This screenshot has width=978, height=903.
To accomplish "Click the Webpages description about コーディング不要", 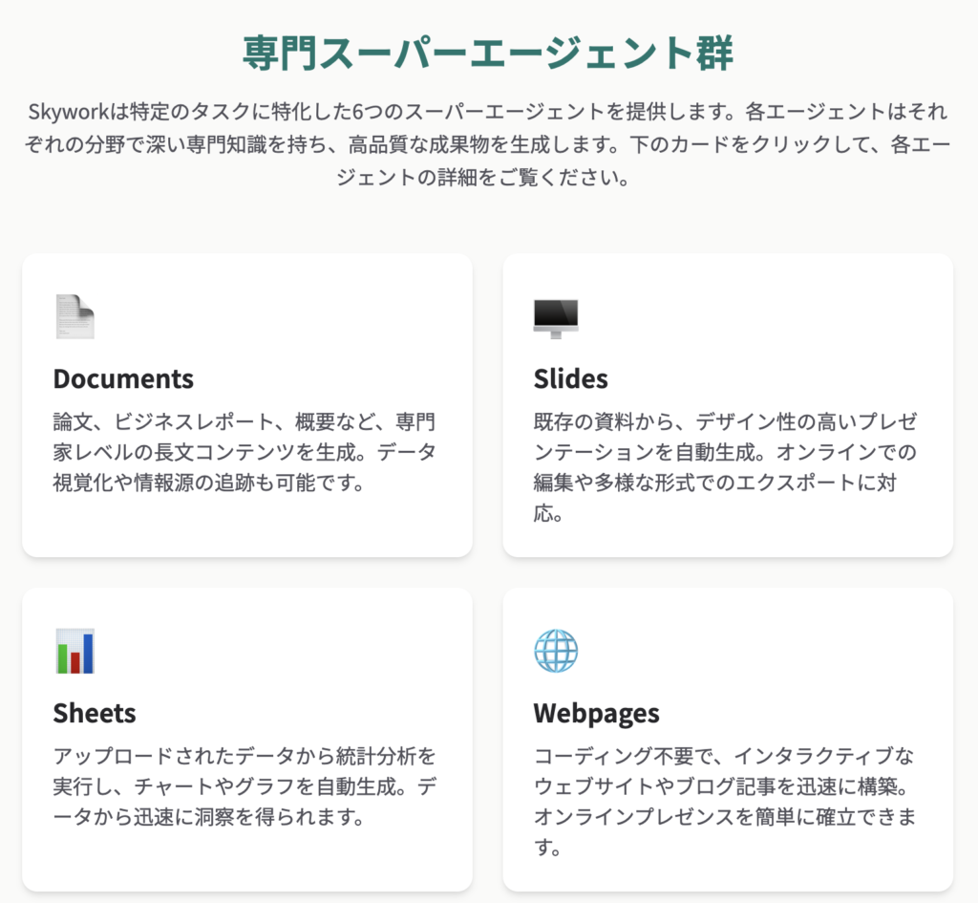I will click(726, 802).
